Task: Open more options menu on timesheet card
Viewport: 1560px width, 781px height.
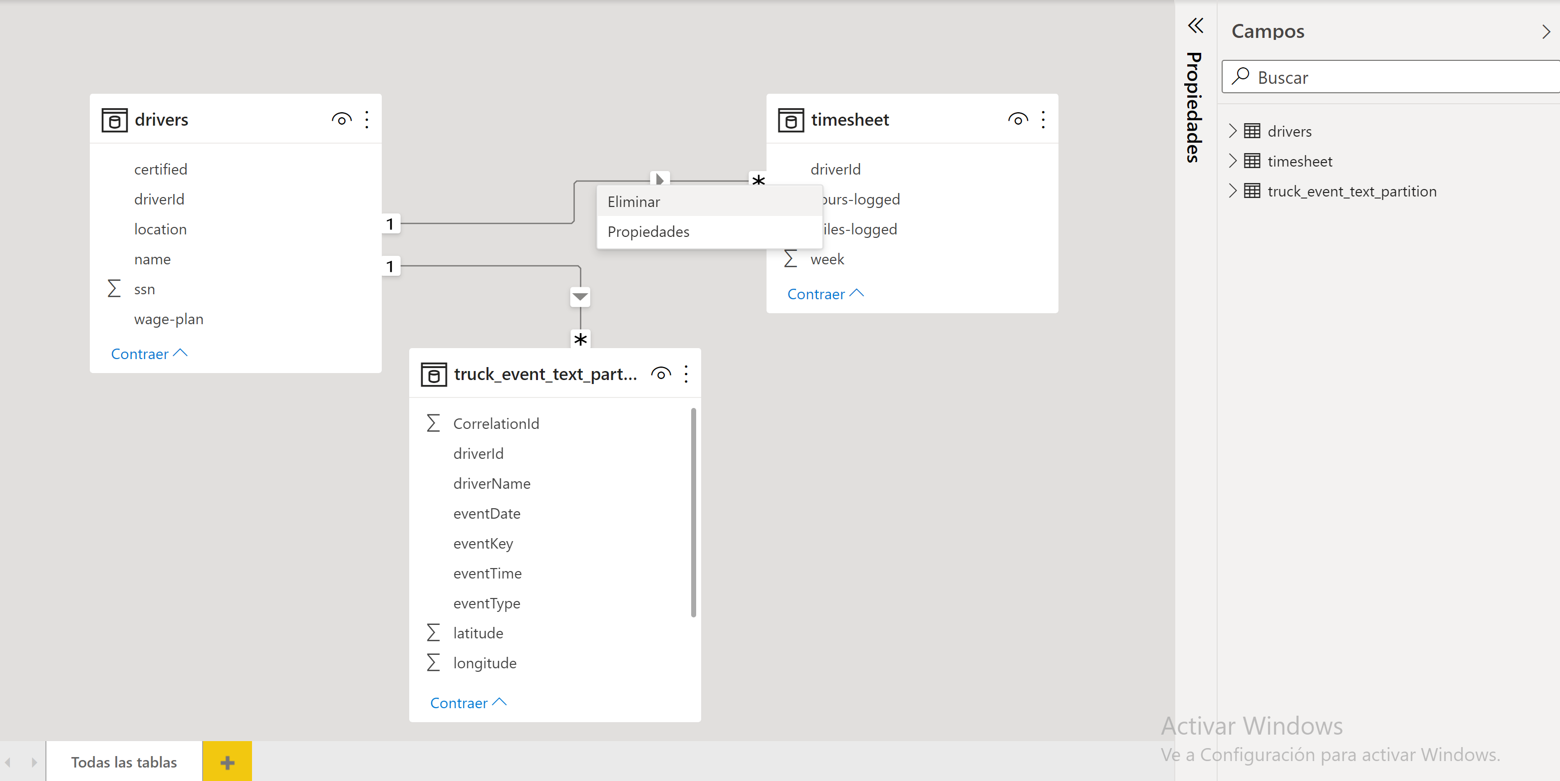Action: 1043,119
